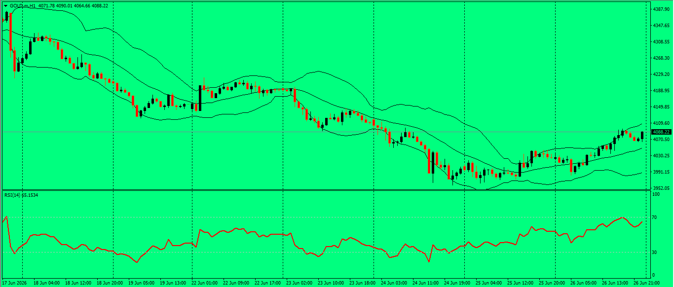
Task: Click the 25 Jun 20:00 time label
Action: (552, 283)
